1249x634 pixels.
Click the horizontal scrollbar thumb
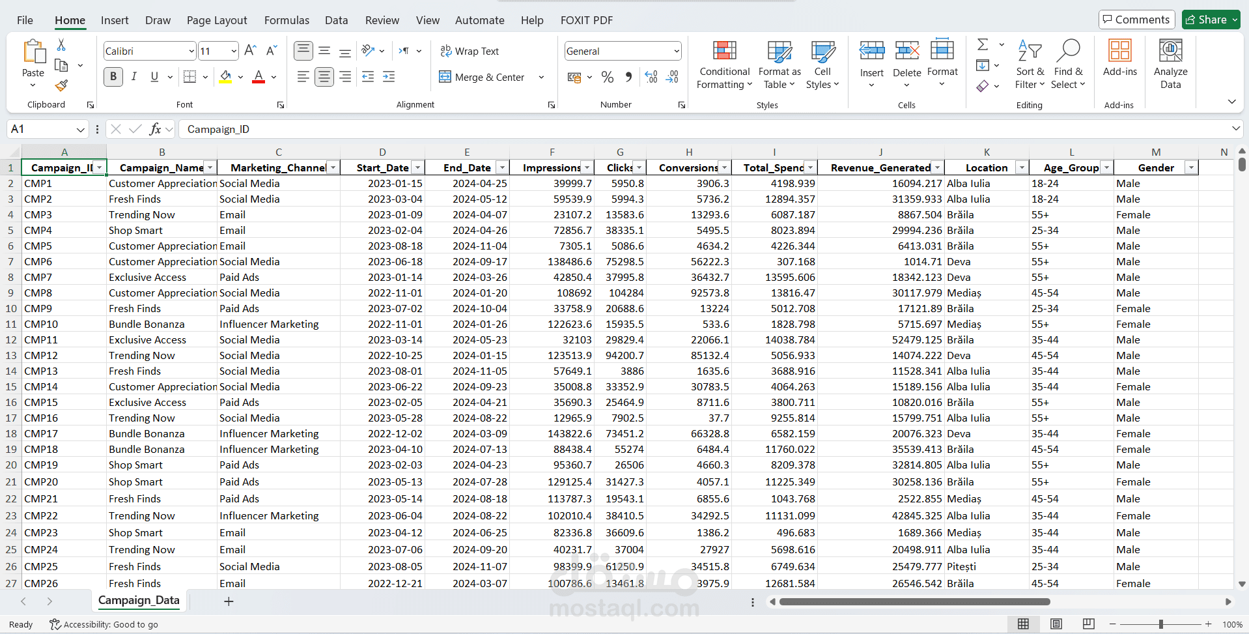915,601
